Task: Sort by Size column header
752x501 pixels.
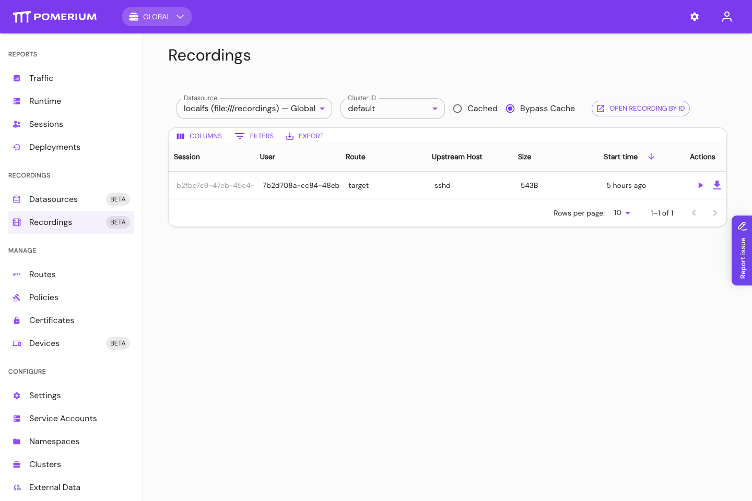Action: pos(524,157)
